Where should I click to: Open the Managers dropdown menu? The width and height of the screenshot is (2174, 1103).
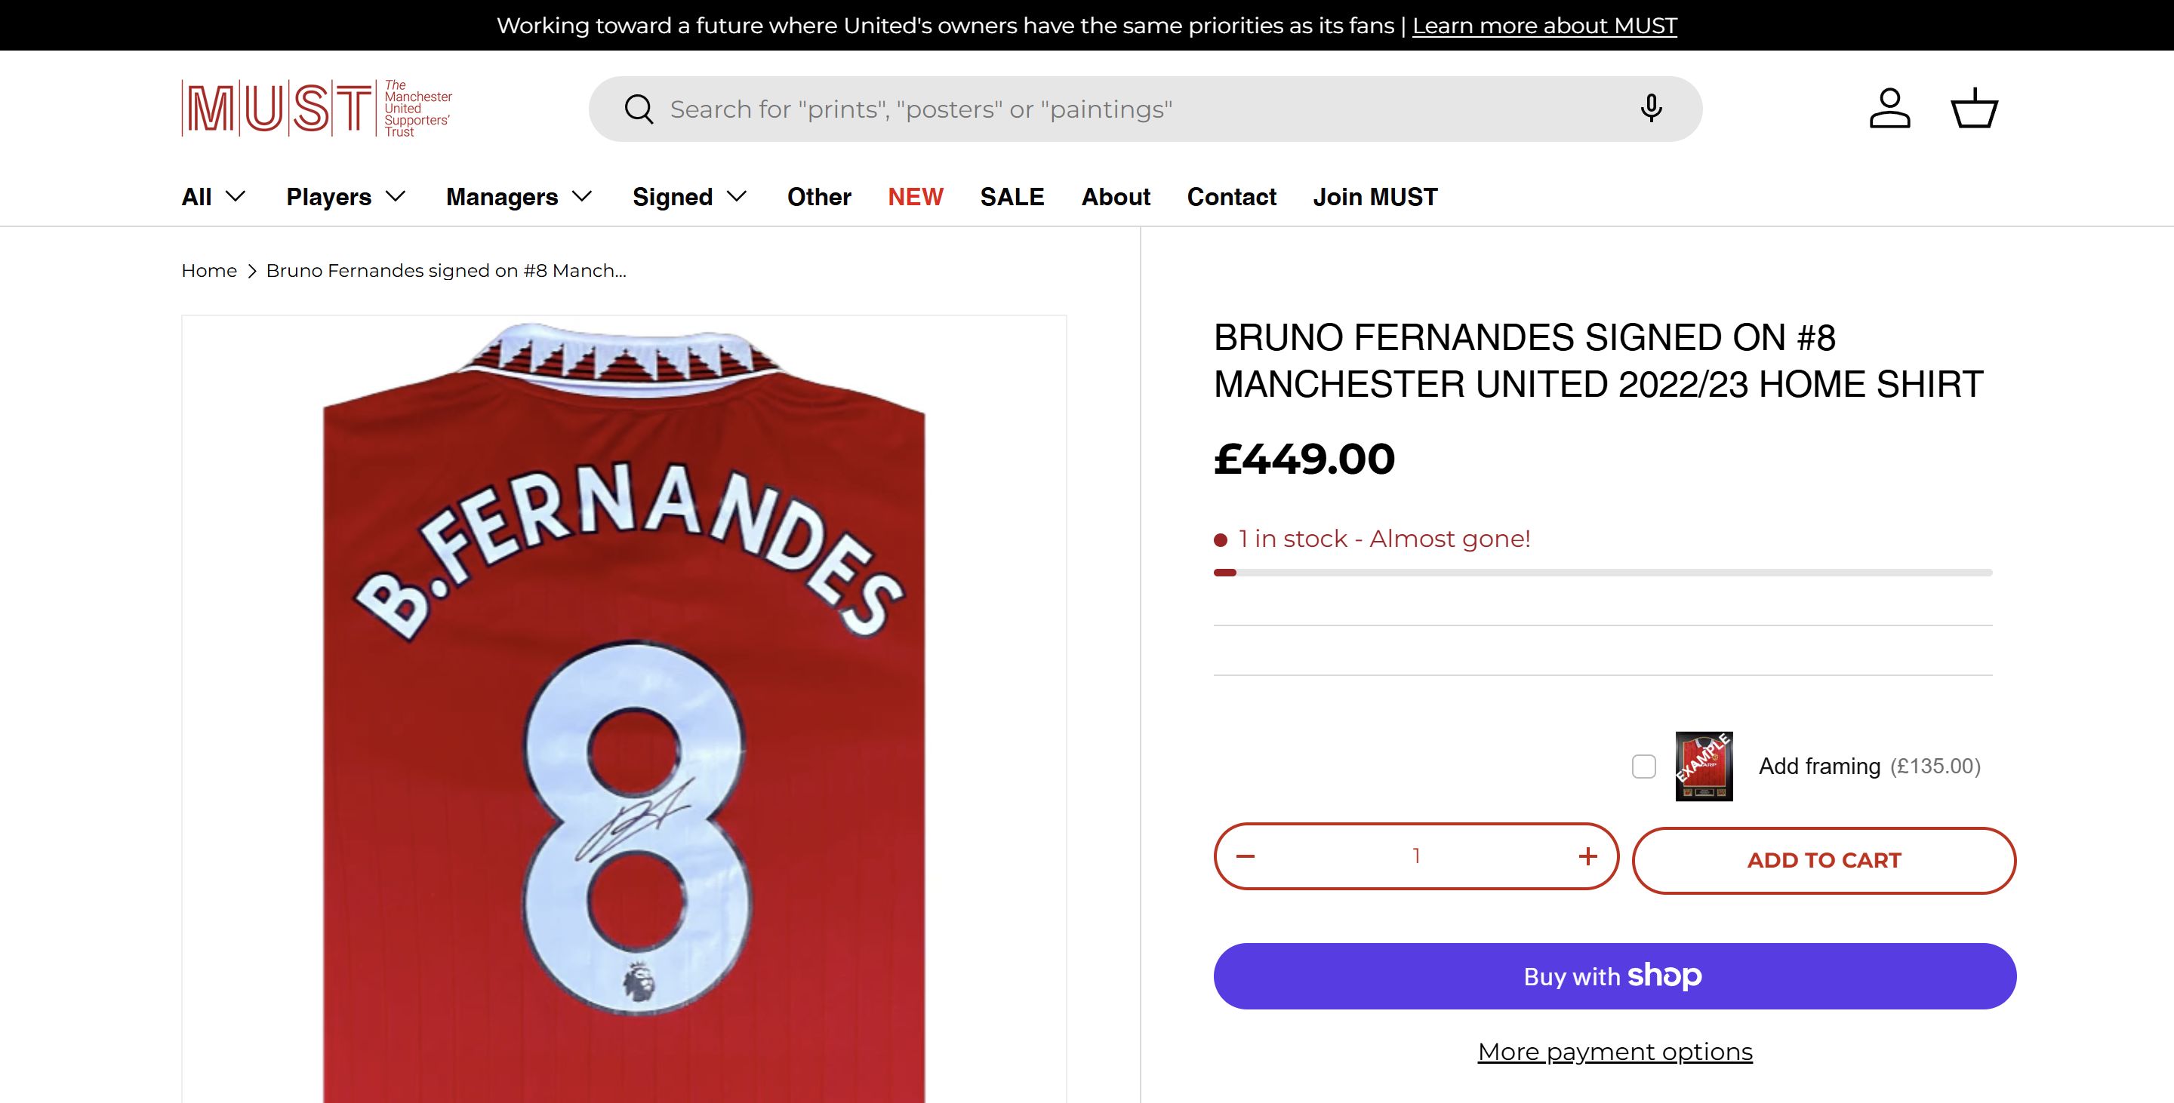click(x=519, y=196)
